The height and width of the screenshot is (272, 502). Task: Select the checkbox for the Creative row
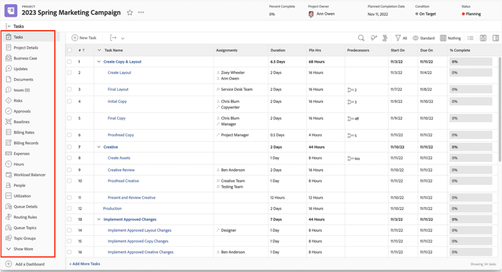70,147
